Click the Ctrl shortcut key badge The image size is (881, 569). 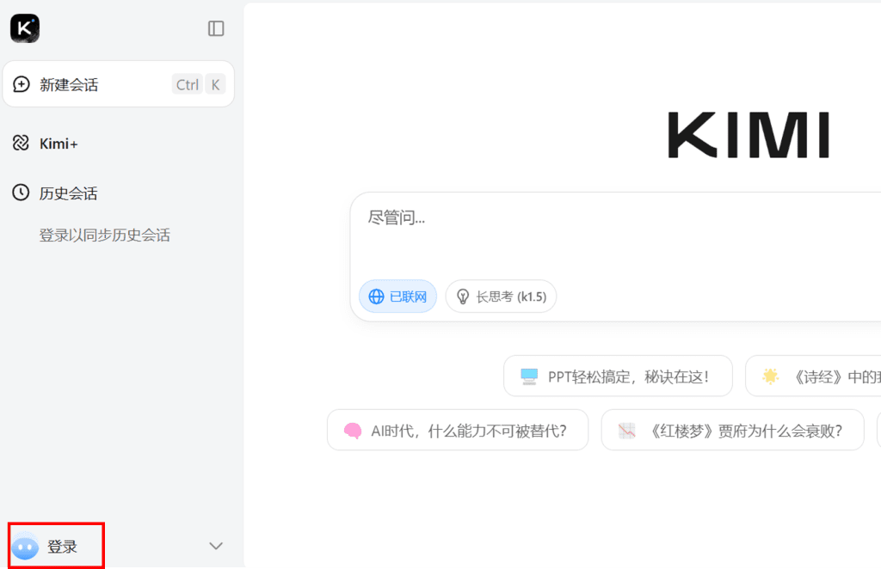(x=187, y=85)
